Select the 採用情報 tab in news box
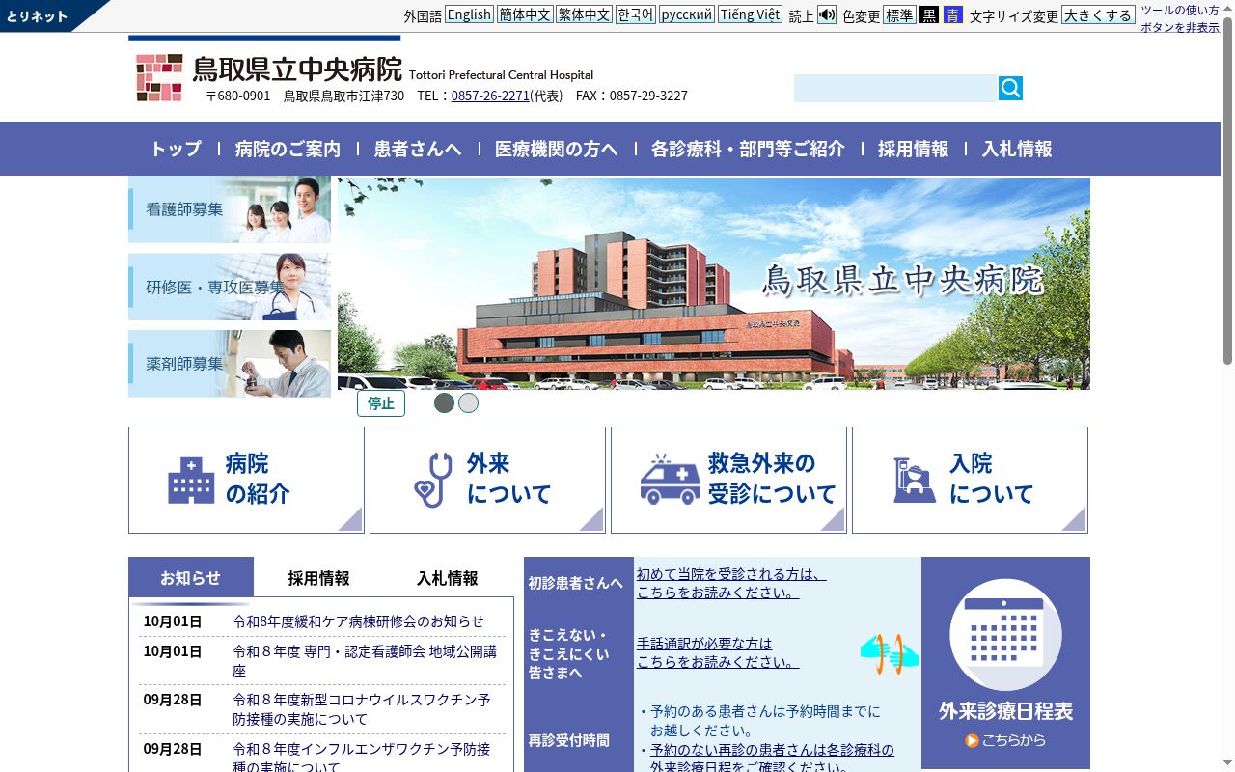Screen dimensions: 1235x772 [318, 578]
